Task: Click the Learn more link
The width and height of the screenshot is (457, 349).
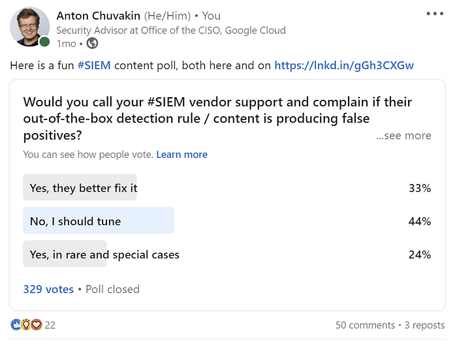Action: tap(182, 155)
